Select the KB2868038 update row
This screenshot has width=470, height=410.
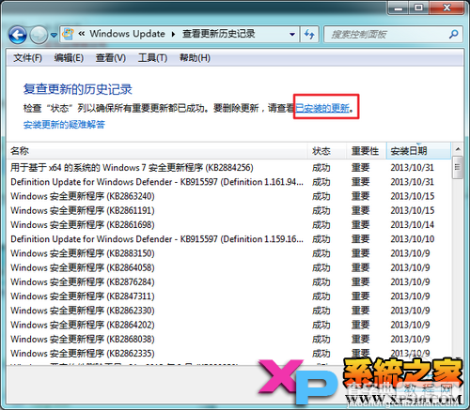228,339
